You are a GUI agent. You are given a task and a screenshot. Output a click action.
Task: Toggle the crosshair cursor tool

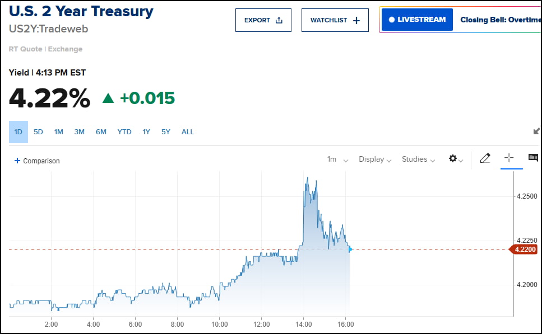click(509, 158)
